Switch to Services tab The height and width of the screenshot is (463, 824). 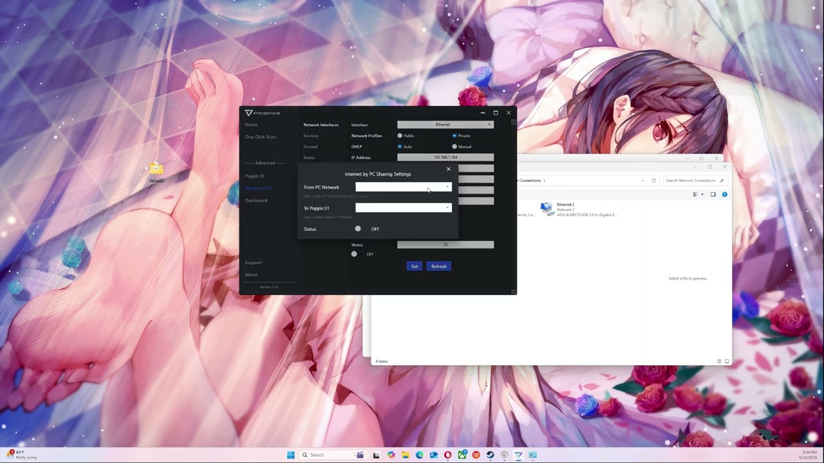click(x=311, y=136)
